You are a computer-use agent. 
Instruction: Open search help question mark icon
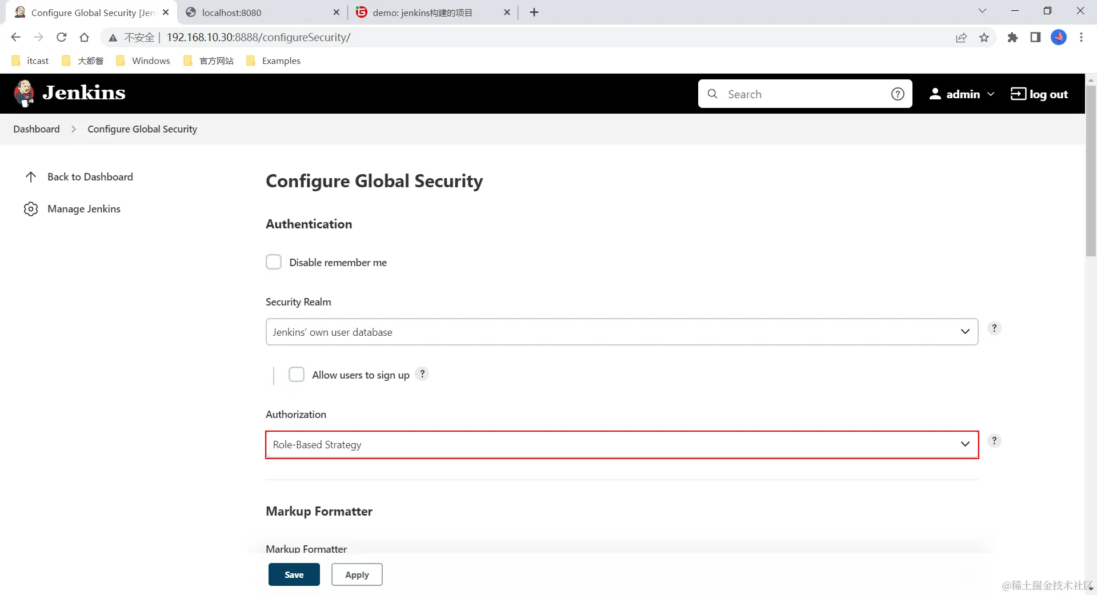click(x=898, y=94)
